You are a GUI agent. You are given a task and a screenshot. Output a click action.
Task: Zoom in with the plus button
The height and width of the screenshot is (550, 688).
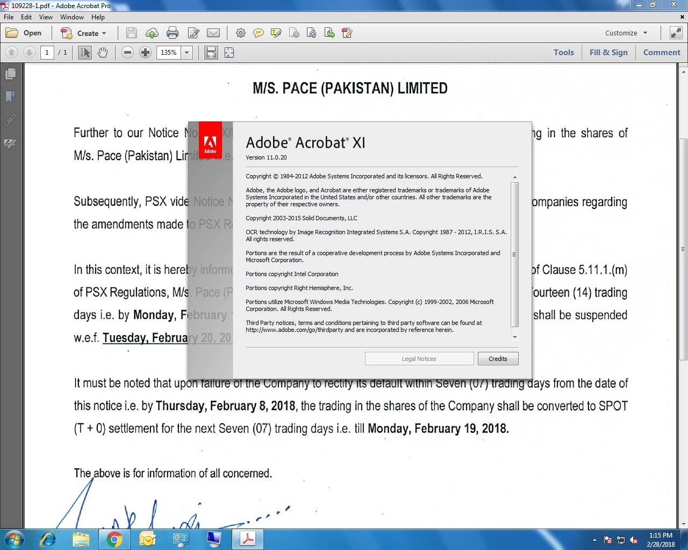(145, 52)
